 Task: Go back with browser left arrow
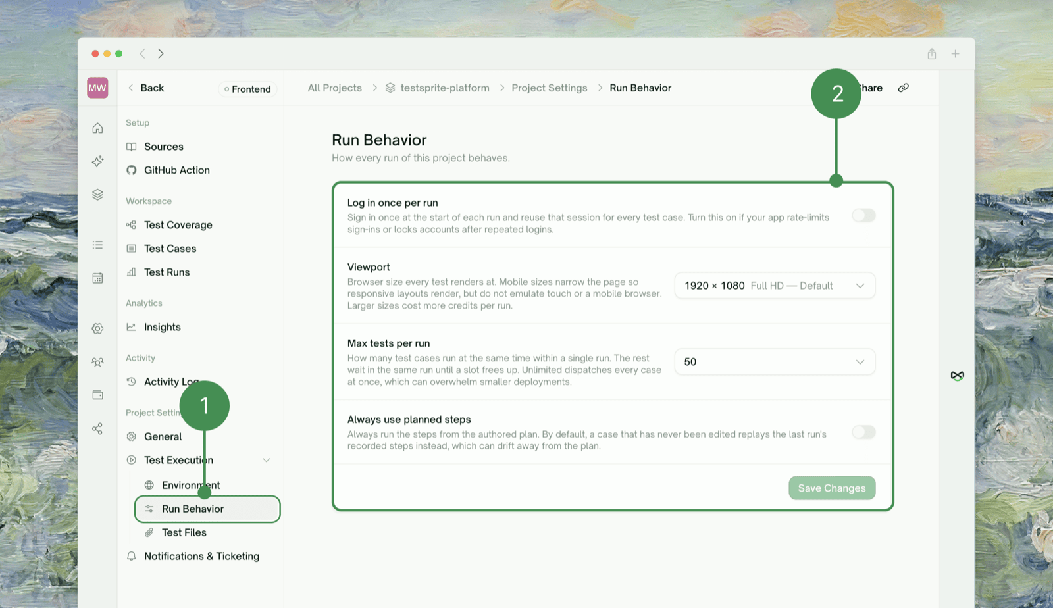coord(142,54)
